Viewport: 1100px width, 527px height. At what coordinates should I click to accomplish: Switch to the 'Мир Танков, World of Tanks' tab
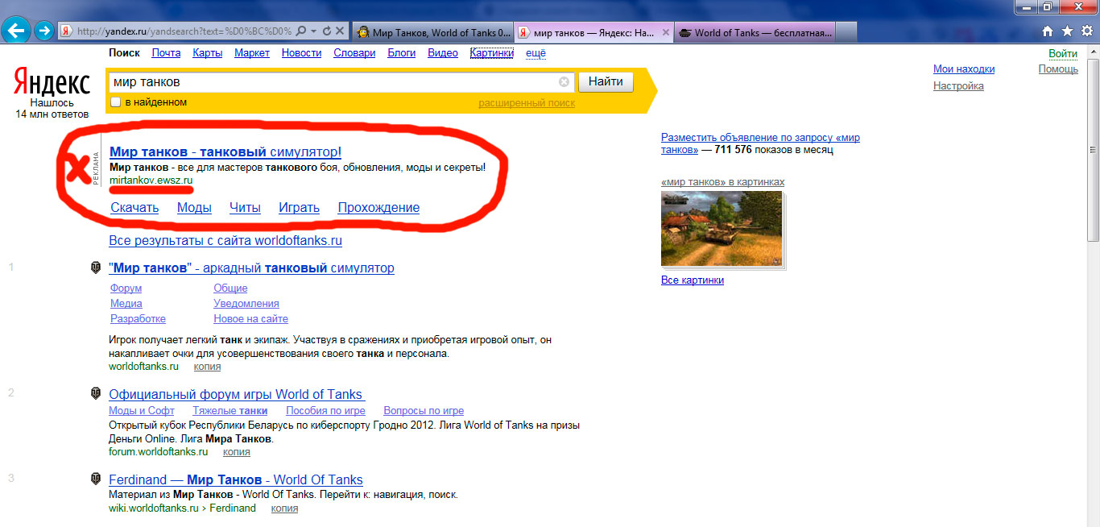[x=432, y=32]
